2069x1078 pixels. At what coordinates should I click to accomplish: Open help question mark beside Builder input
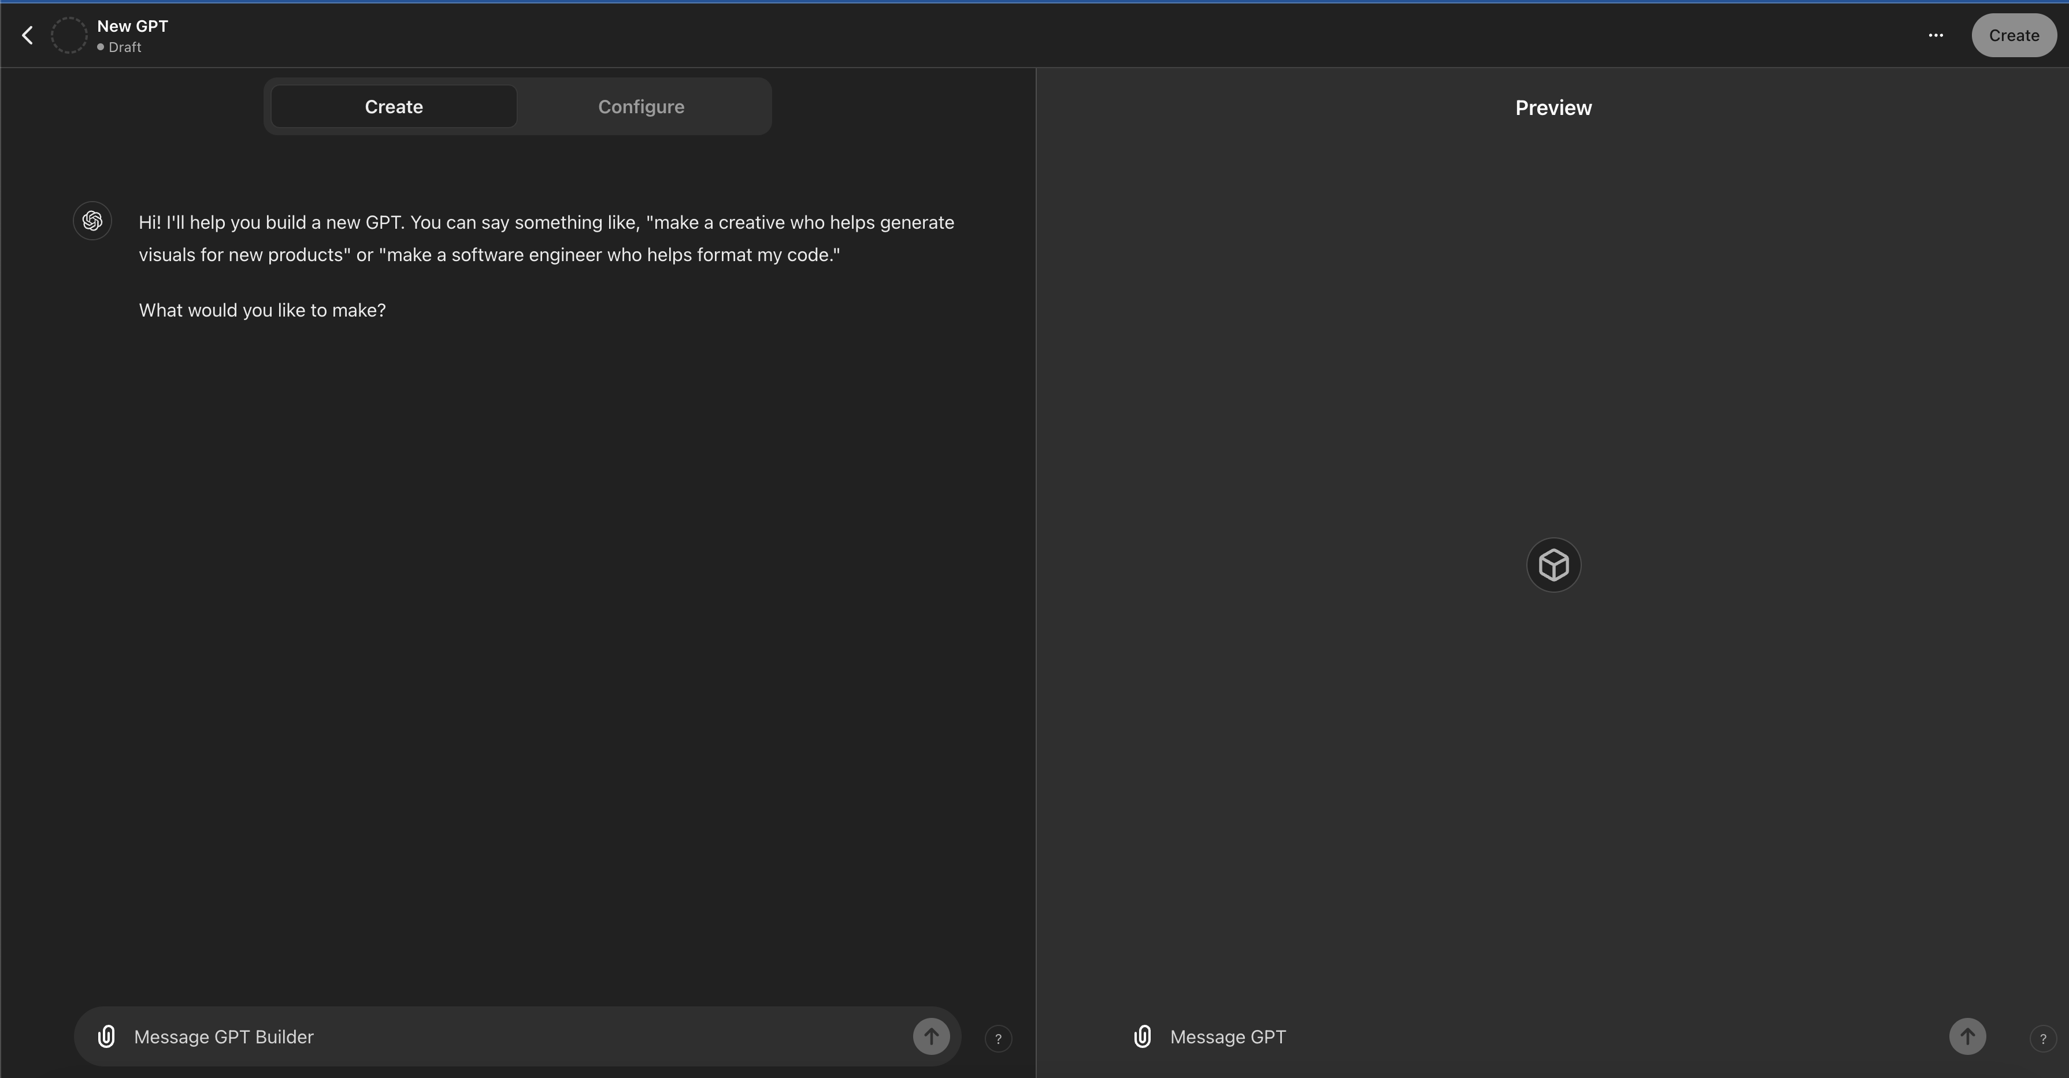998,1039
